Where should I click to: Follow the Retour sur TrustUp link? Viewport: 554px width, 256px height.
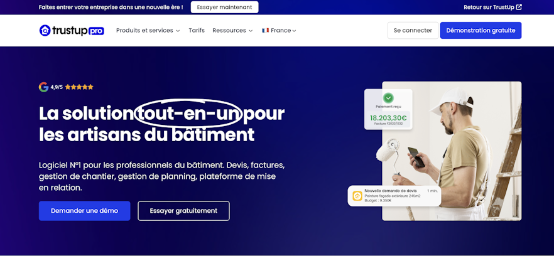click(492, 7)
